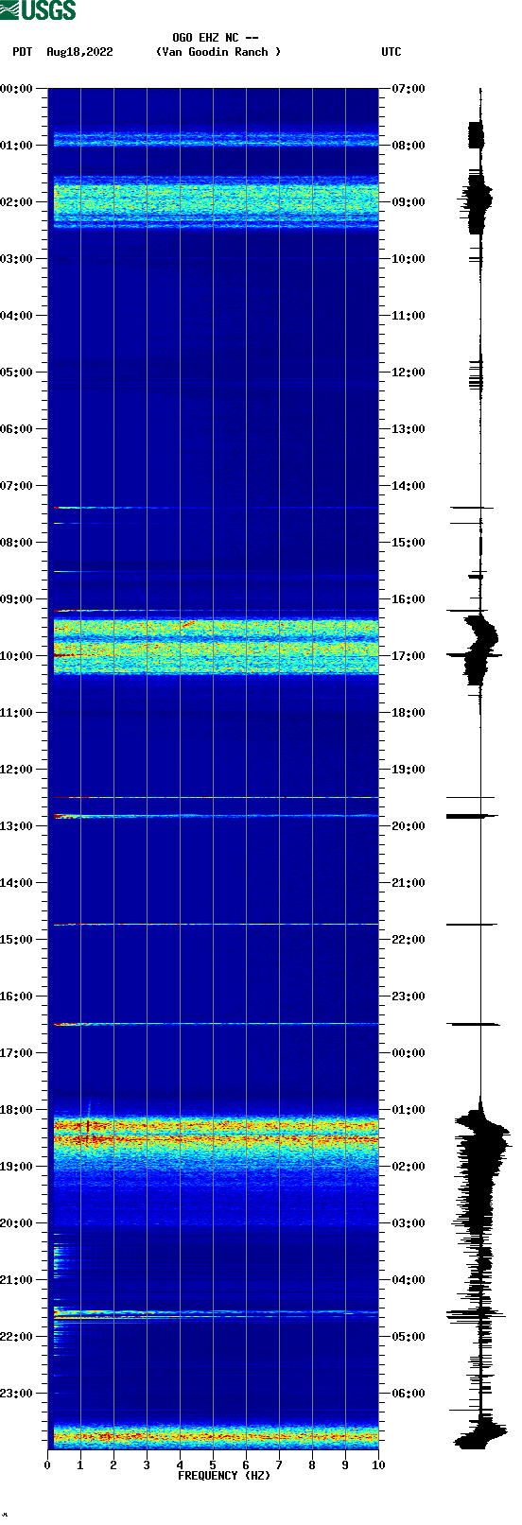Viewport: 522px width, 1525px height.
Task: Click the '17:00' UTC axis label
Action: (x=409, y=656)
